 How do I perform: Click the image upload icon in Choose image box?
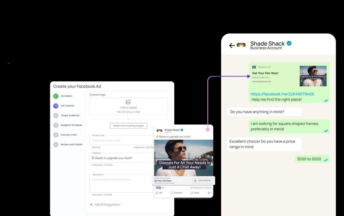128,102
